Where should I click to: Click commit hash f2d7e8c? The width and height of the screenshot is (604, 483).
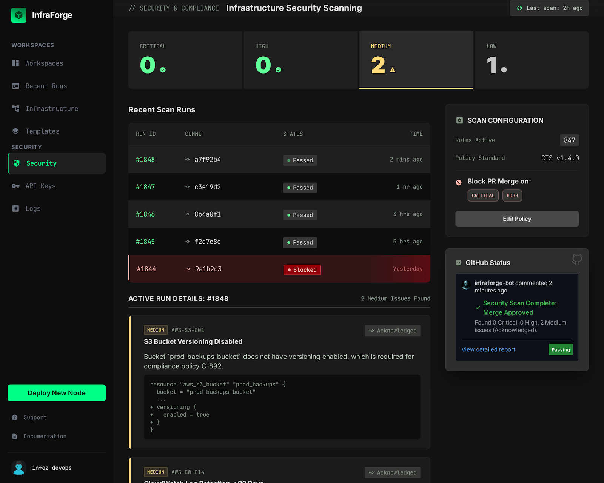click(208, 241)
